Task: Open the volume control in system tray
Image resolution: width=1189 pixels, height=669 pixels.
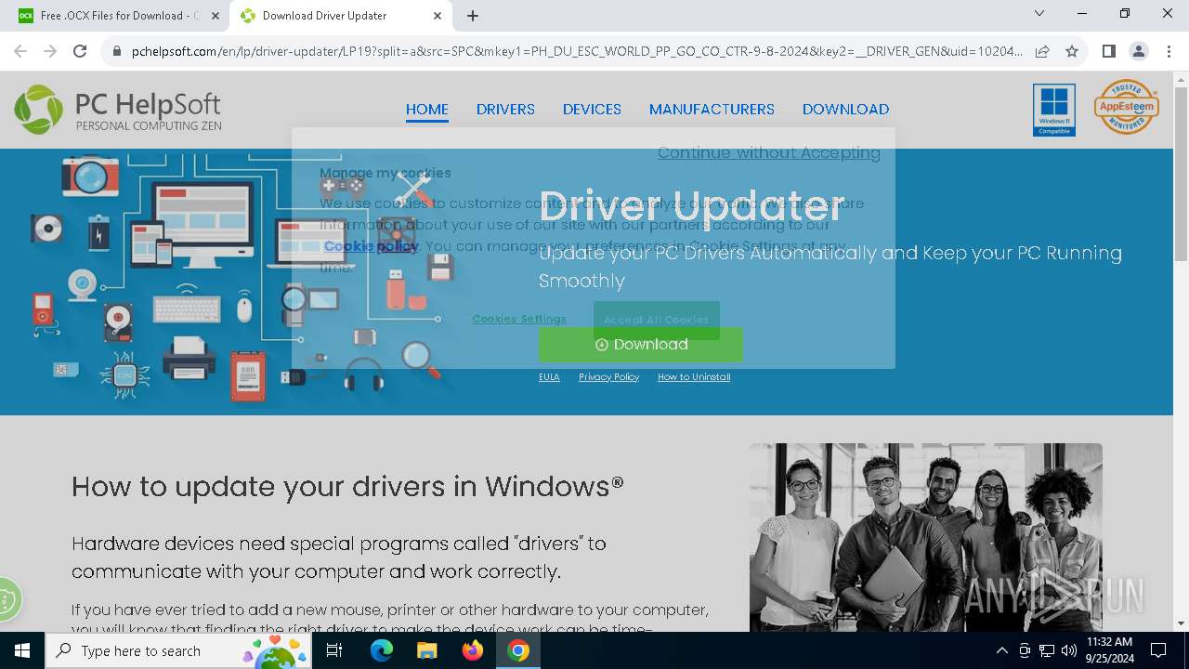Action: coord(1069,650)
